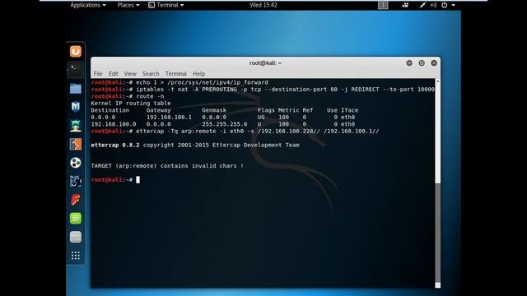Click the terminal vertical scrollbar thumb
Screen dimensions: 527x296
[437, 233]
